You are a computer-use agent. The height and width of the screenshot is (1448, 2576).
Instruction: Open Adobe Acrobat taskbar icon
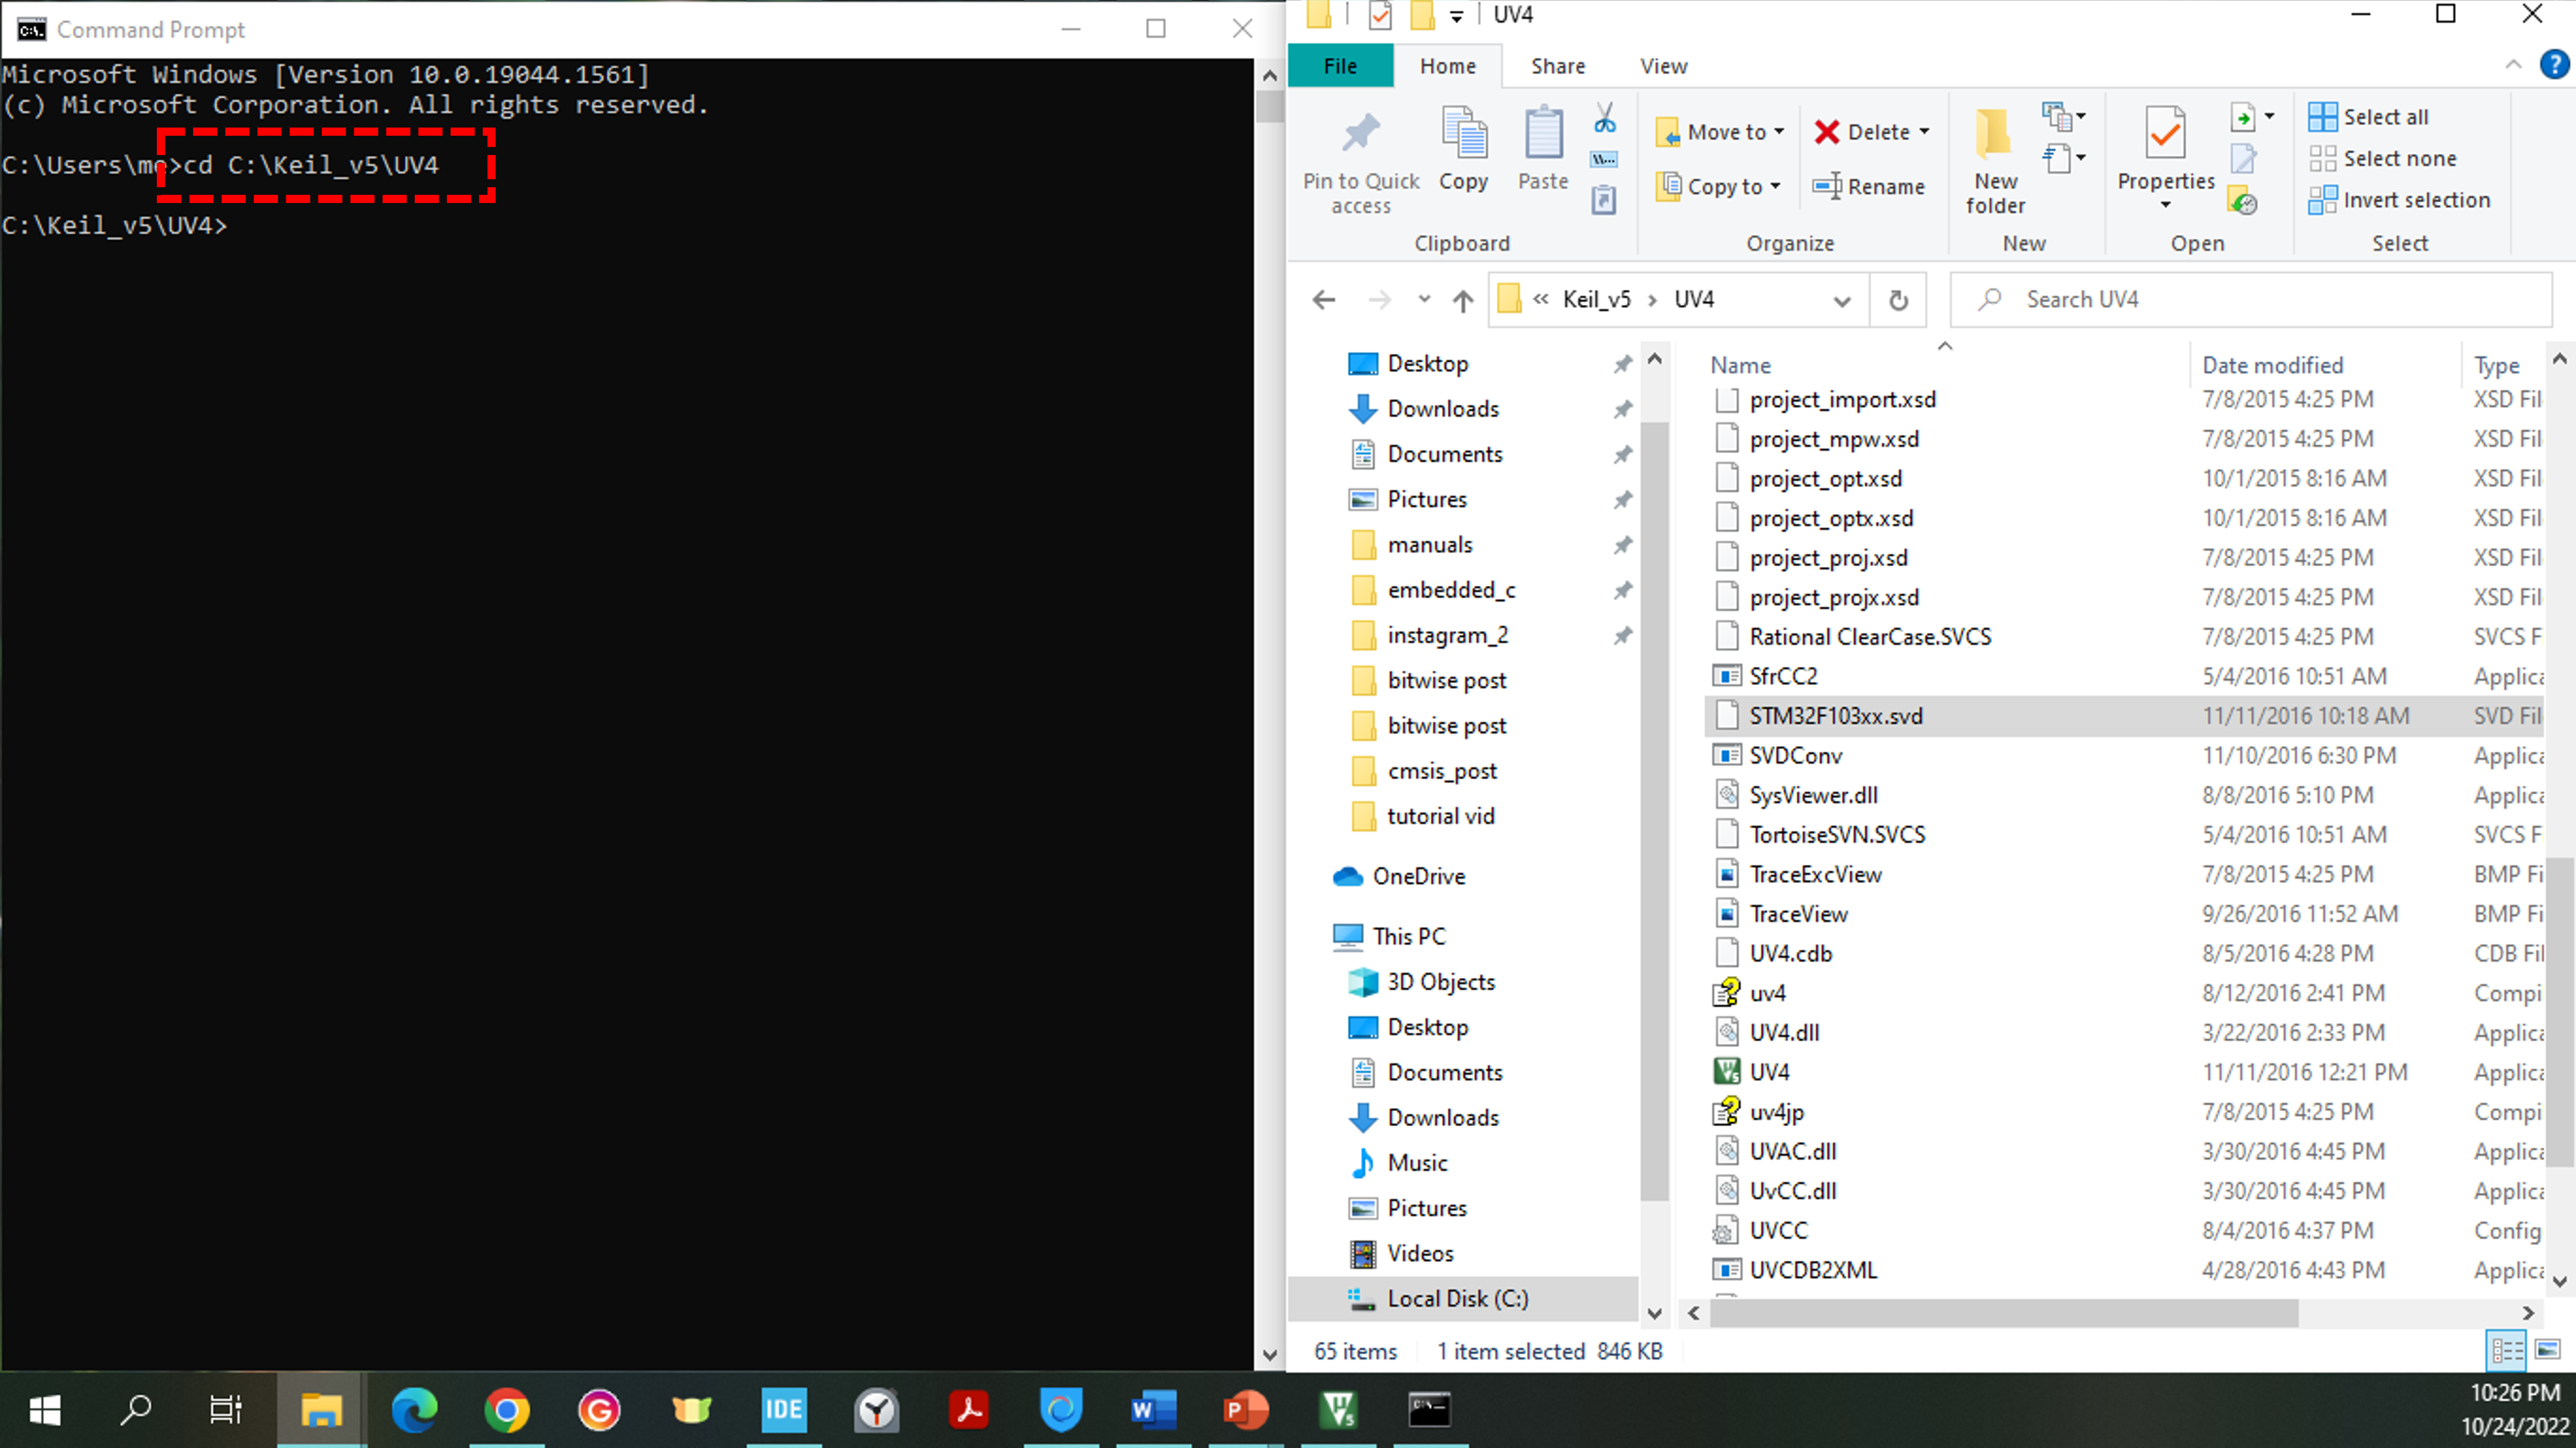968,1410
